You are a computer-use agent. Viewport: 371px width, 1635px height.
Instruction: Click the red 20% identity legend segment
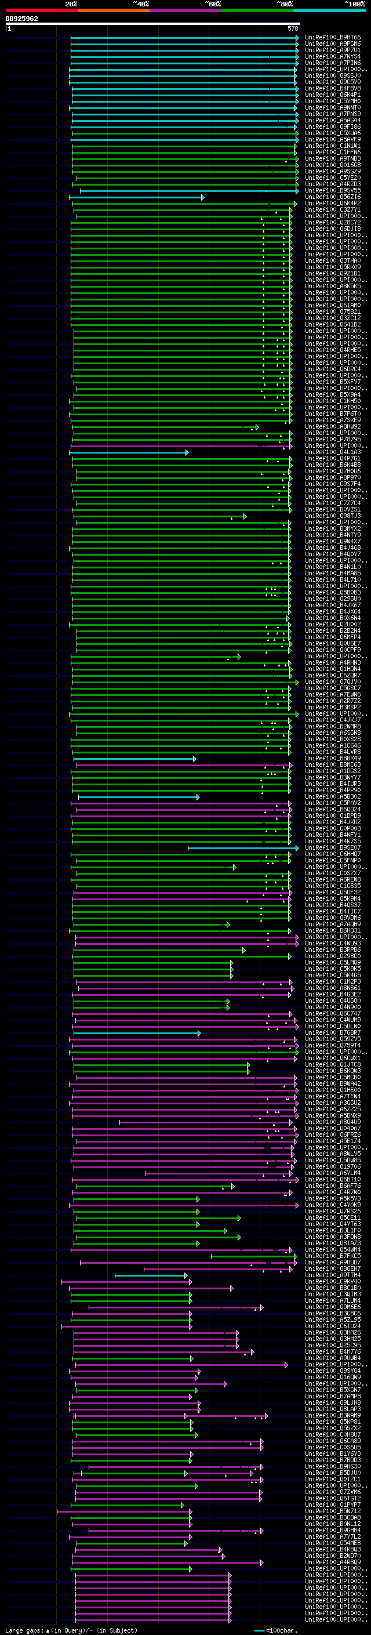click(41, 10)
